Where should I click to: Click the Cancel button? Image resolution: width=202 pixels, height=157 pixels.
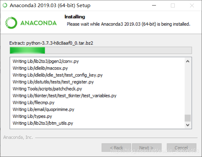click(182, 148)
